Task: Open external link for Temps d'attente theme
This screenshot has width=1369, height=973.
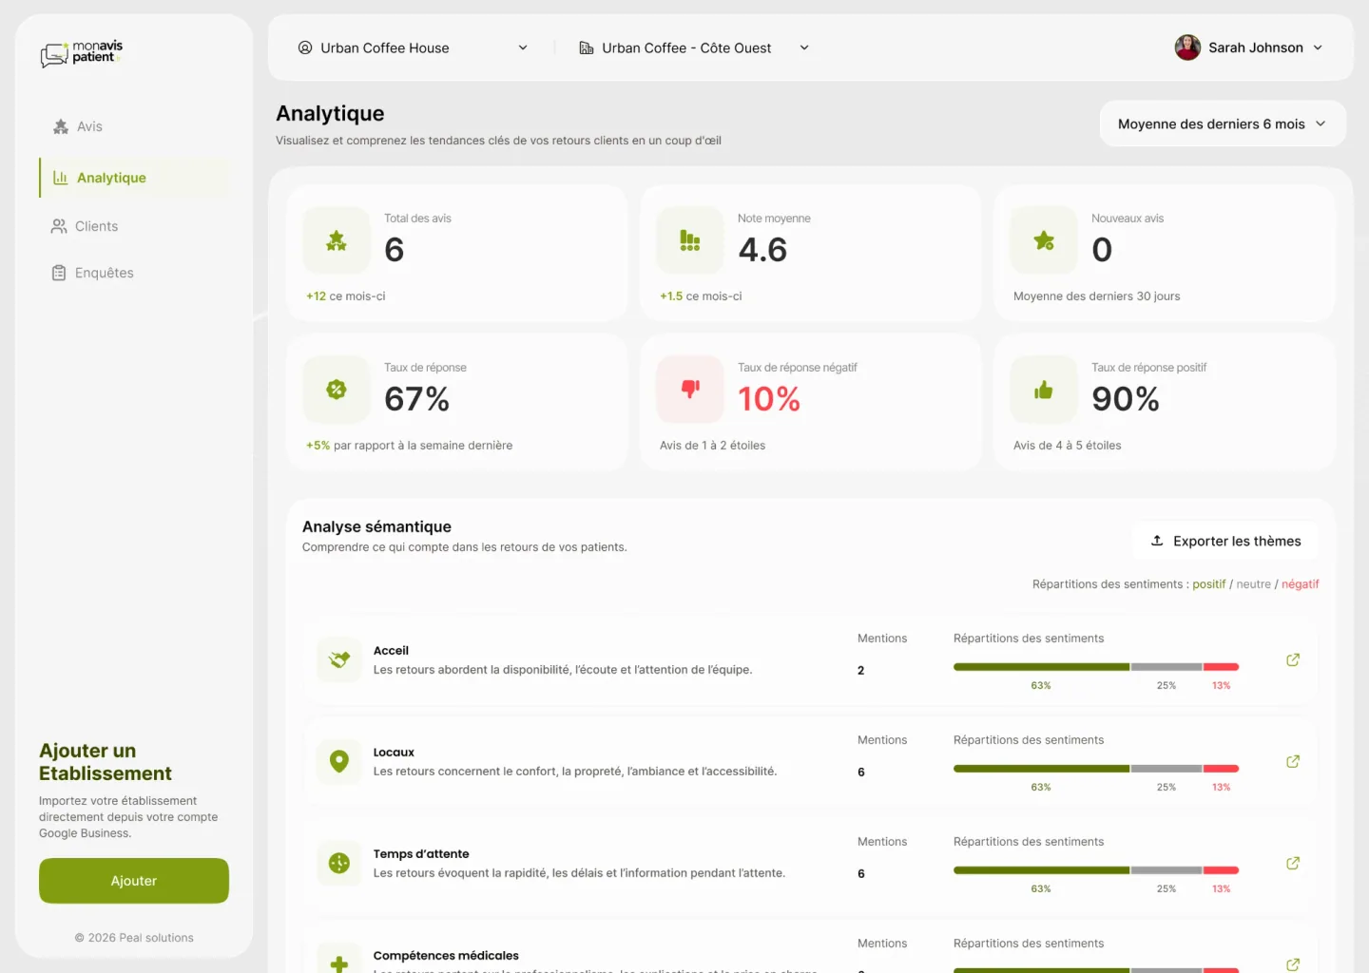Action: (x=1293, y=863)
